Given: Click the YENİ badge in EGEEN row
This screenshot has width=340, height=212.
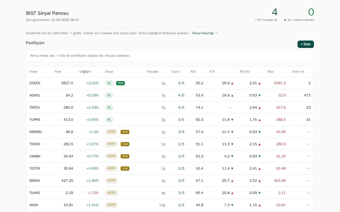Looking at the screenshot, I should (x=120, y=83).
